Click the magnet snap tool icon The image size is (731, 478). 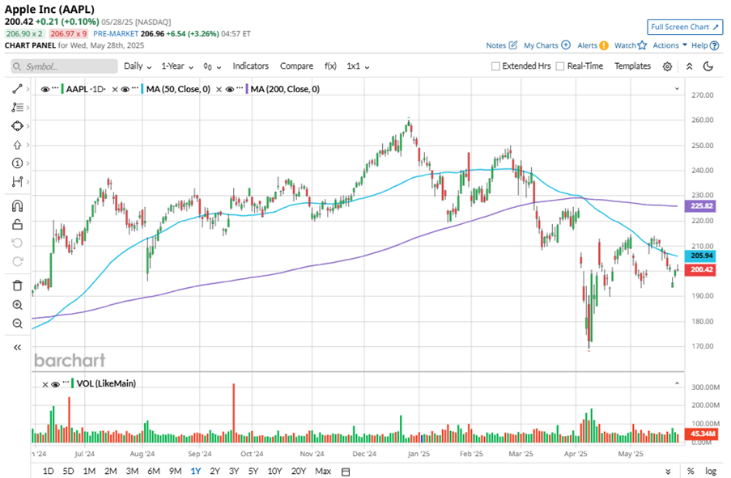click(x=17, y=205)
